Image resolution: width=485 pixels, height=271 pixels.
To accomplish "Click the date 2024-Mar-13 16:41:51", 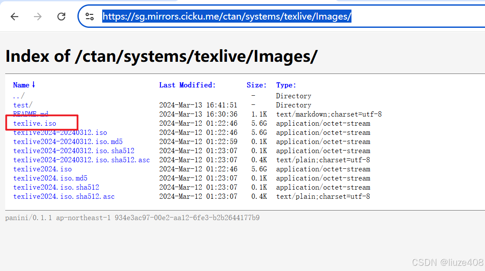I will [198, 105].
